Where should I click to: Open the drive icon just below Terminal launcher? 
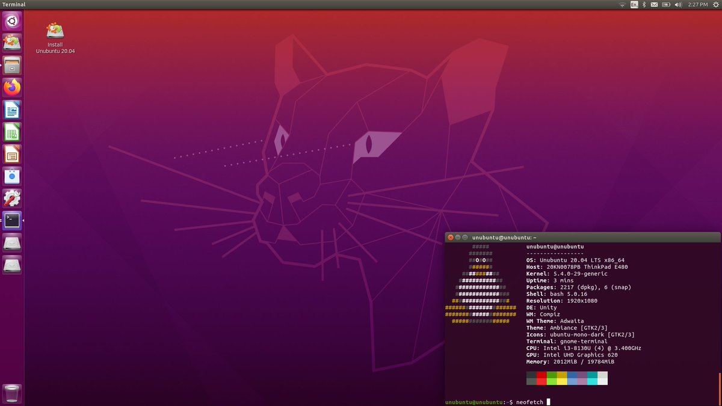click(12, 243)
